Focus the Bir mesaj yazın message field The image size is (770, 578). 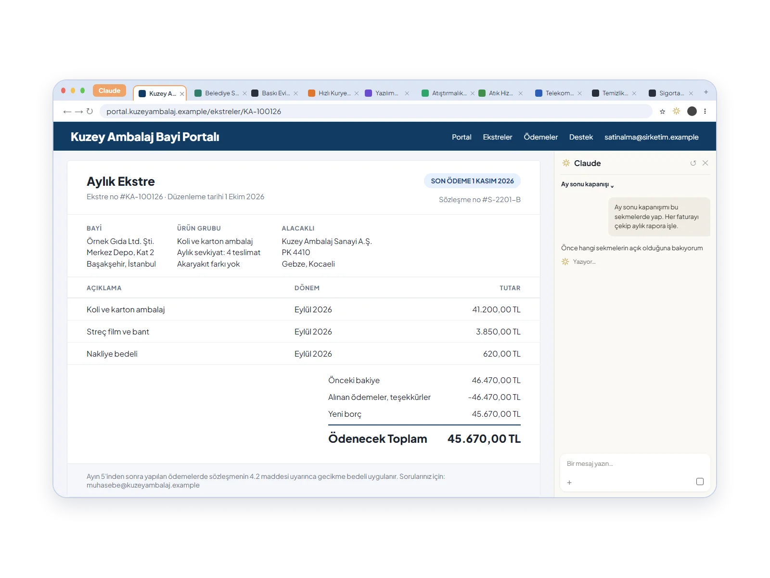635,464
